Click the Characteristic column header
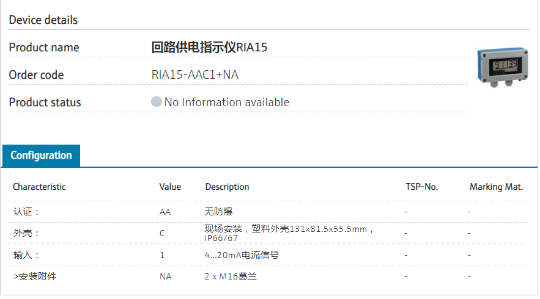 39,187
